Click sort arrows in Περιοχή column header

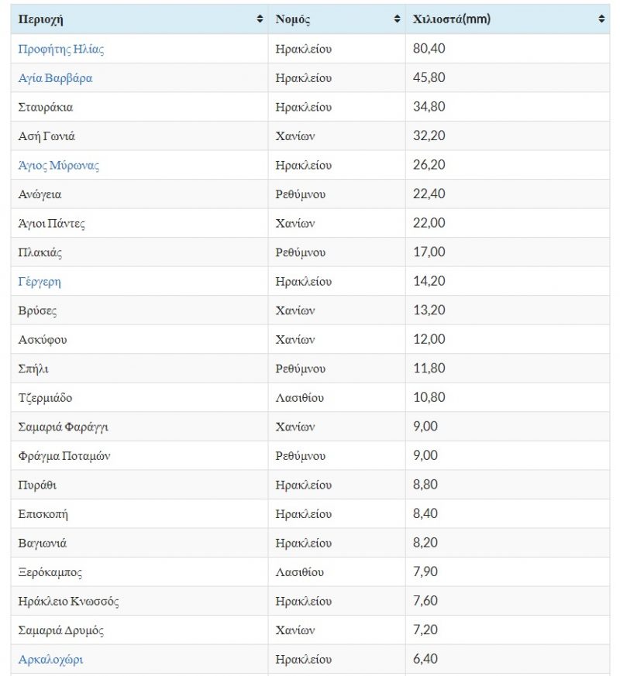(260, 19)
